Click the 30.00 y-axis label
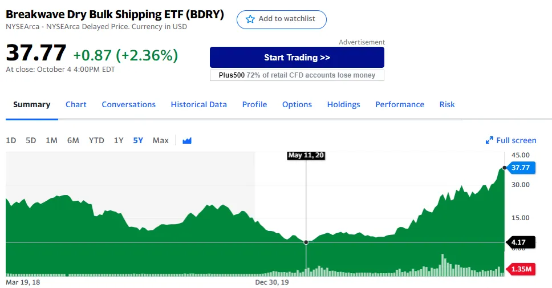Viewport: 552px width, 288px height. point(520,185)
